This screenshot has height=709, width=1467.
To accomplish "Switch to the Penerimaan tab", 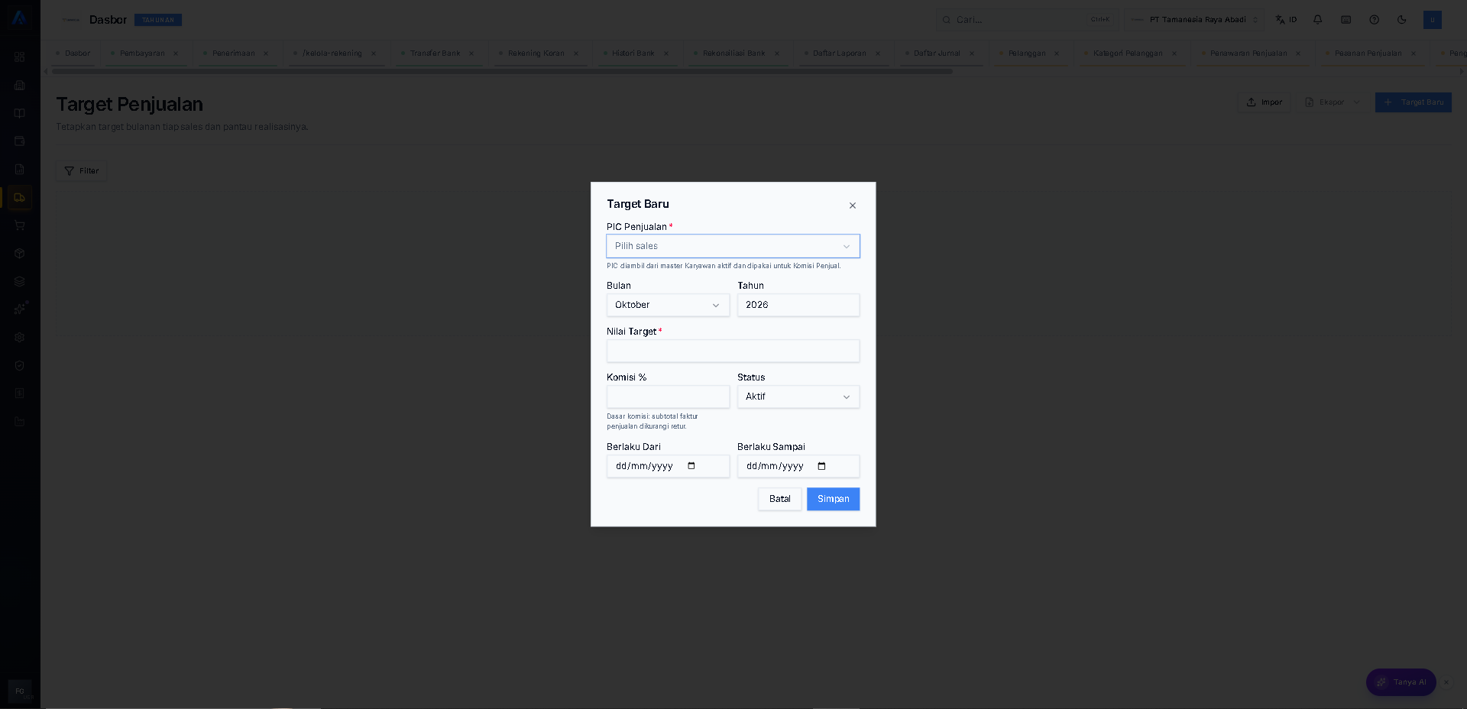I will (234, 53).
